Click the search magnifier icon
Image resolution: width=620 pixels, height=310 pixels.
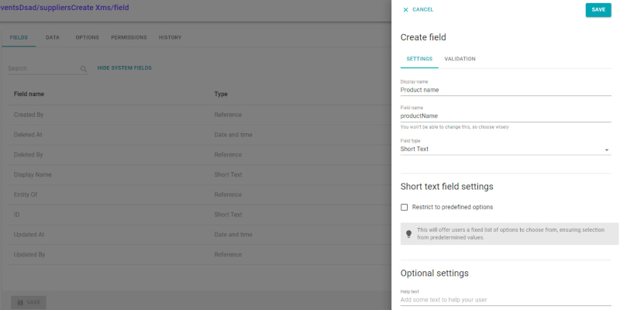click(x=84, y=69)
